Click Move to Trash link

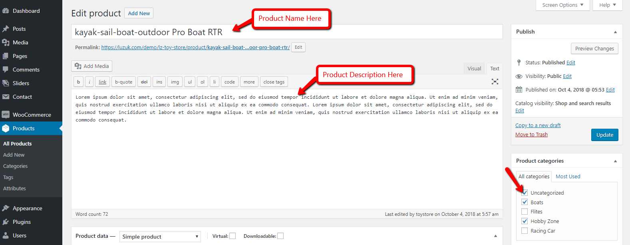coord(531,135)
